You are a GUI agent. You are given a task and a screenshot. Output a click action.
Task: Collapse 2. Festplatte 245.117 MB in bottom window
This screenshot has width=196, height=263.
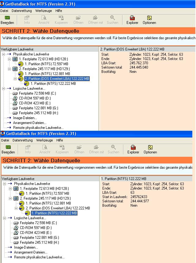click(10, 198)
